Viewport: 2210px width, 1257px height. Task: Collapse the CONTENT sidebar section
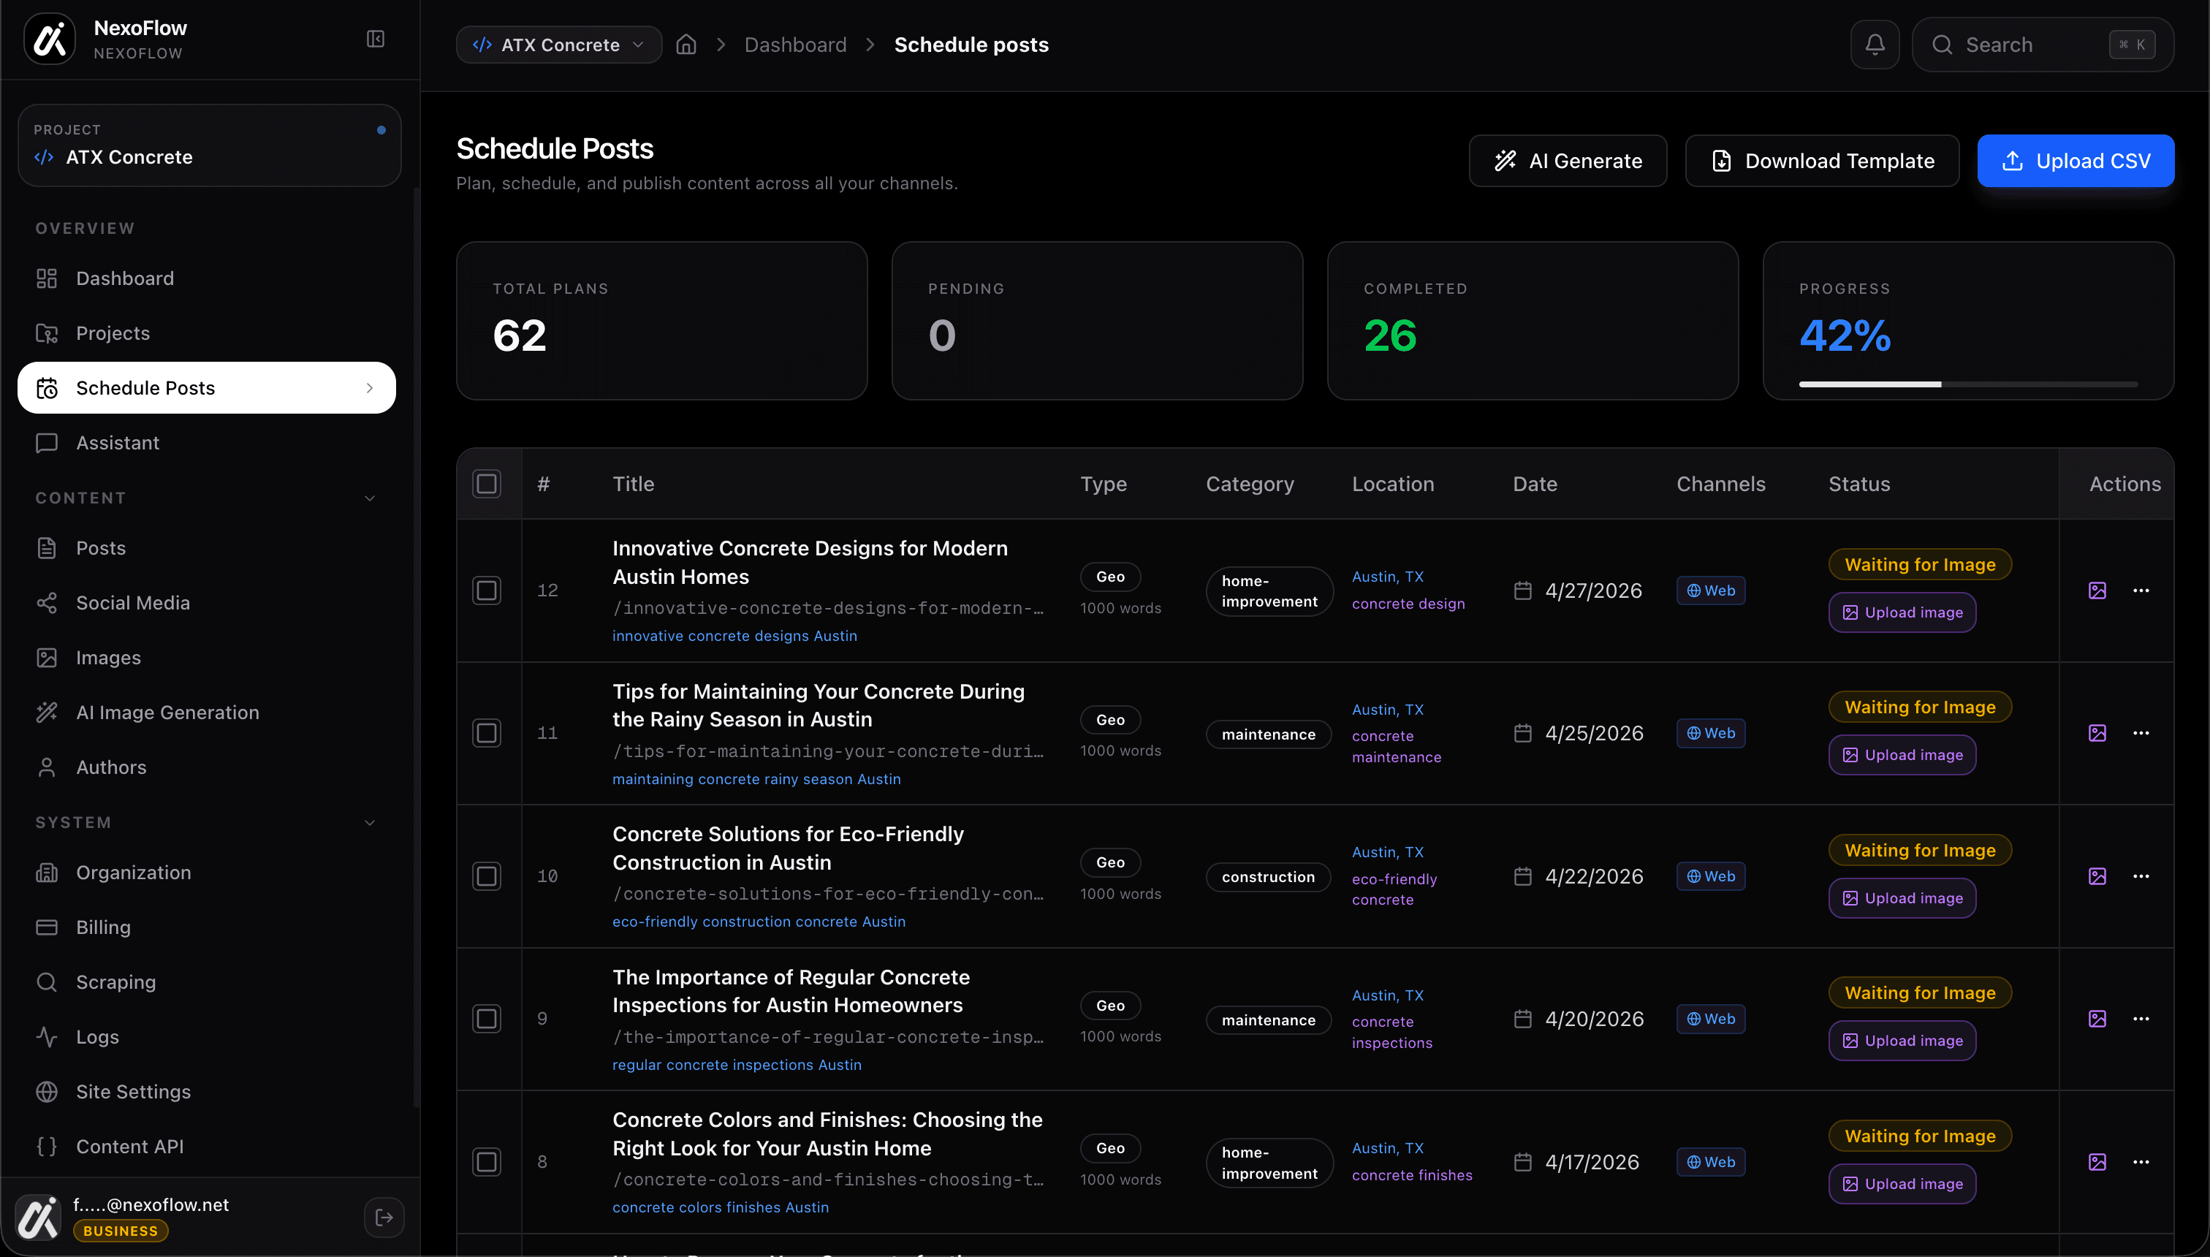click(x=370, y=498)
